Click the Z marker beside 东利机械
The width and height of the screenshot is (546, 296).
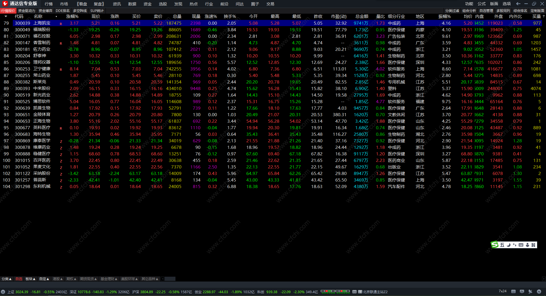point(61,187)
